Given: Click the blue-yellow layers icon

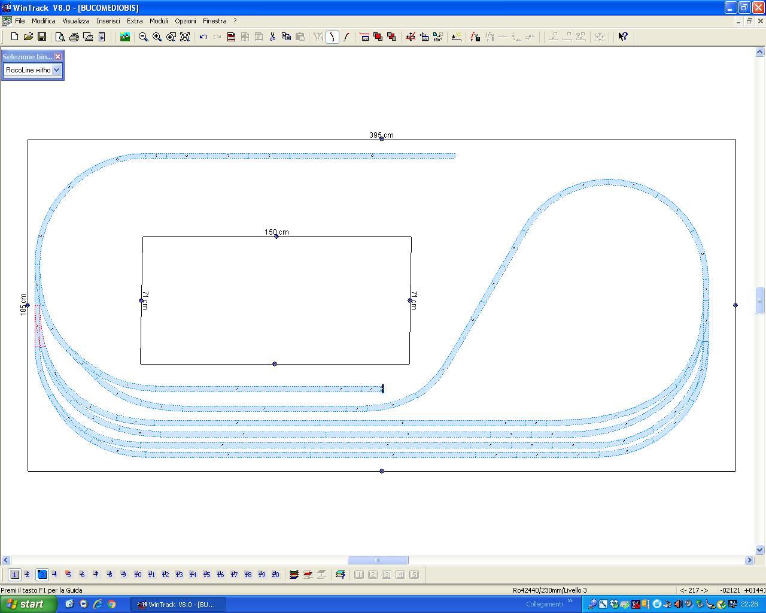Looking at the screenshot, I should click(x=340, y=574).
